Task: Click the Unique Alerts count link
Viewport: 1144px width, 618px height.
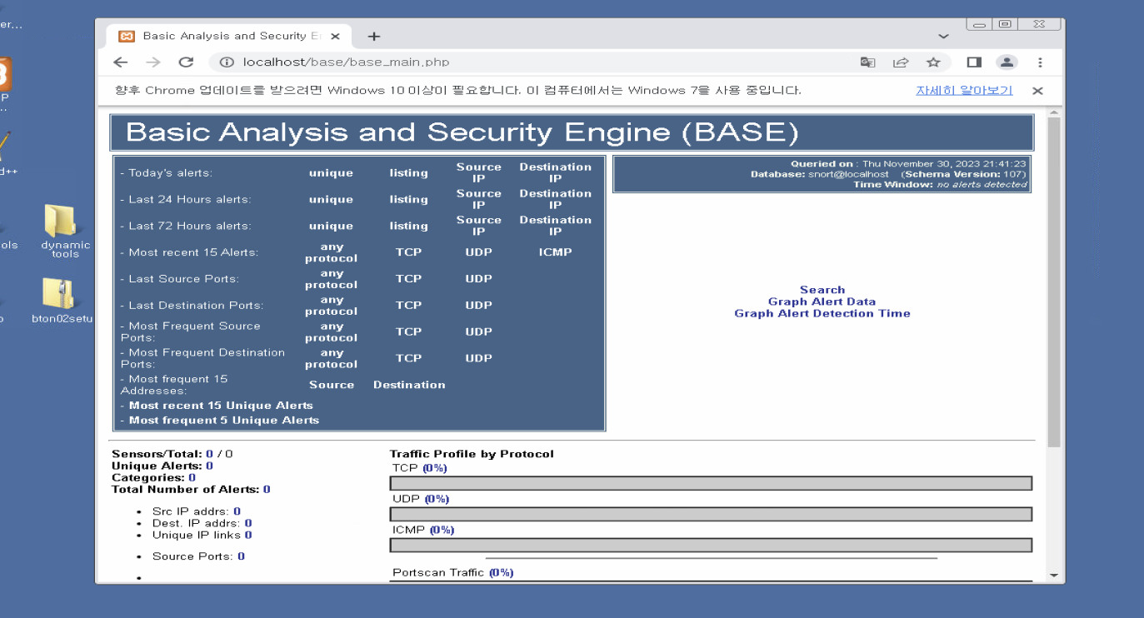Action: coord(209,466)
